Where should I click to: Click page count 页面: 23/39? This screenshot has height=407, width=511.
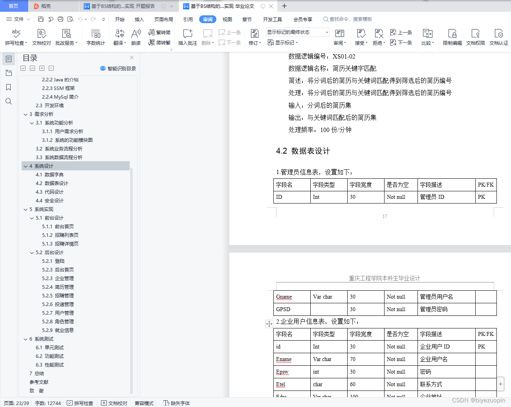(16, 403)
